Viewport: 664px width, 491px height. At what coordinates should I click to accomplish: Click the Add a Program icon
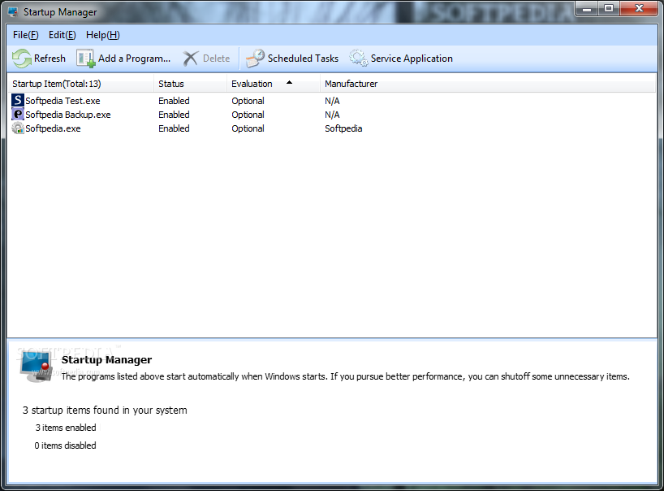[x=85, y=59]
